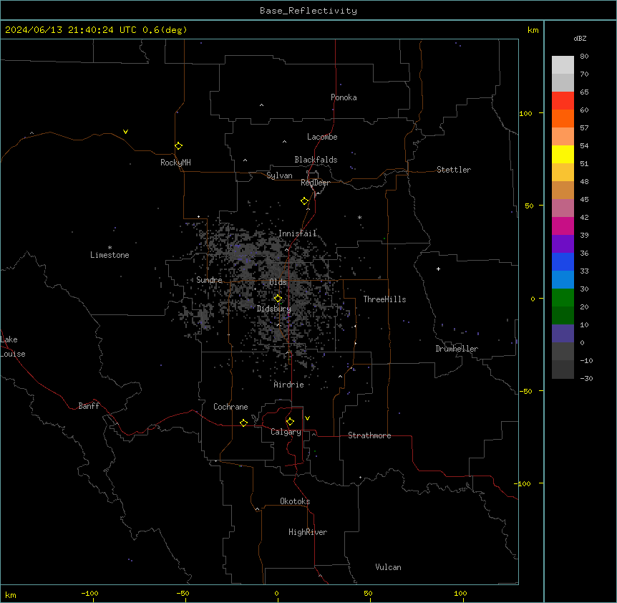Image resolution: width=617 pixels, height=603 pixels.
Task: Select the yellow diamond marker below Cochrane
Action: coord(243,423)
